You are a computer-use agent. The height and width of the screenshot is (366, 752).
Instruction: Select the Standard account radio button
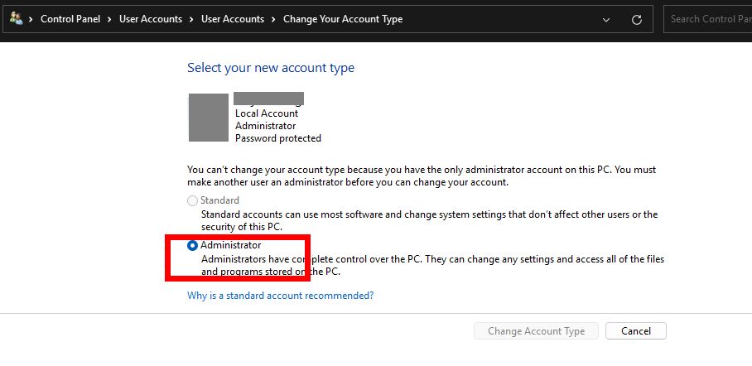[193, 200]
